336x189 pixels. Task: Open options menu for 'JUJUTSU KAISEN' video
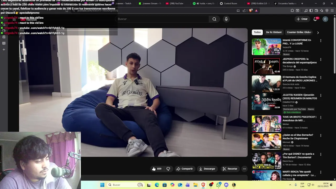[321, 96]
